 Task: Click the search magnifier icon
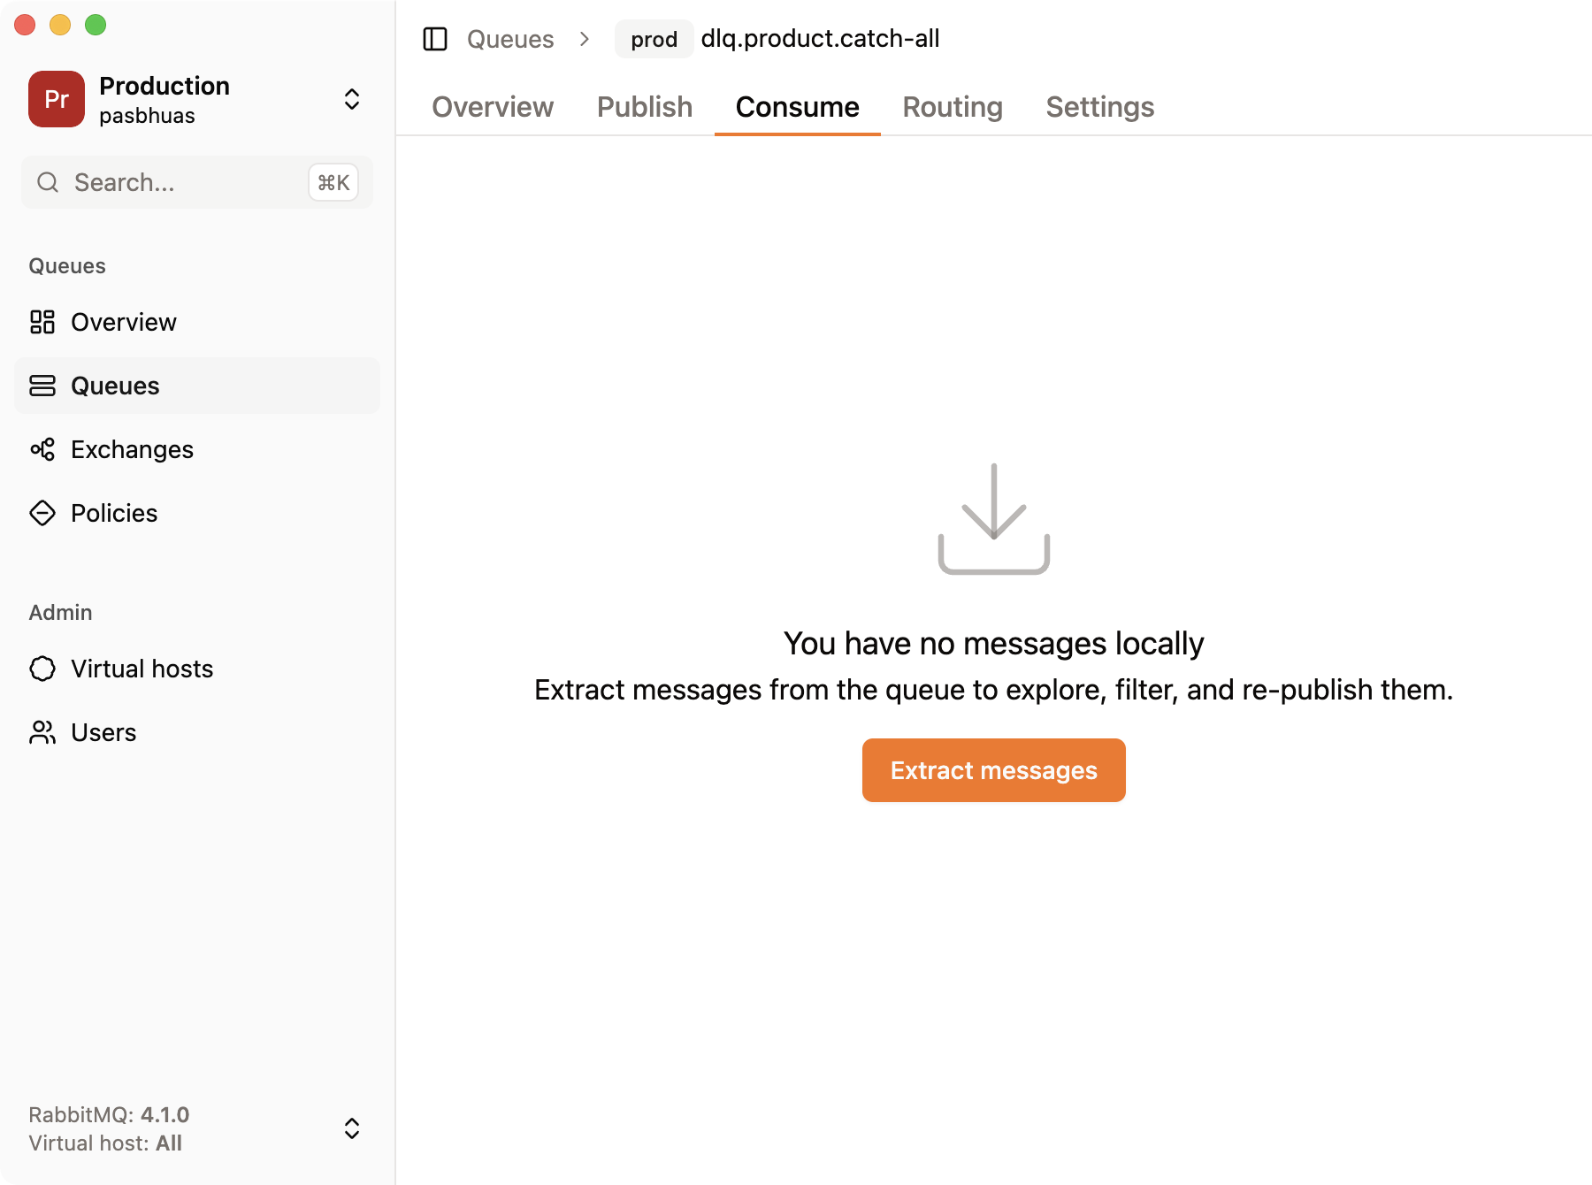48,182
